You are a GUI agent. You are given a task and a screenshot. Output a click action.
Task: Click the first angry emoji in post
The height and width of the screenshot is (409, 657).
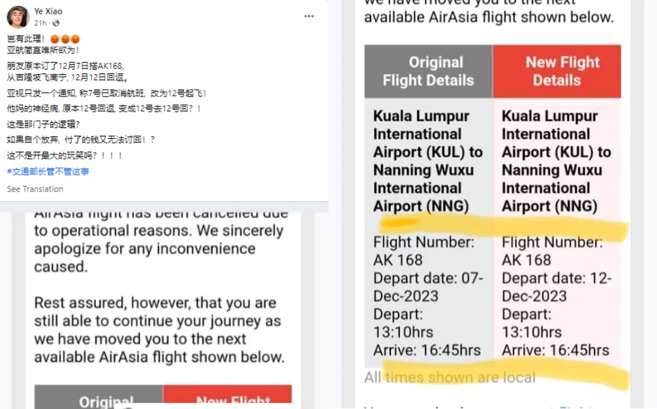(55, 39)
